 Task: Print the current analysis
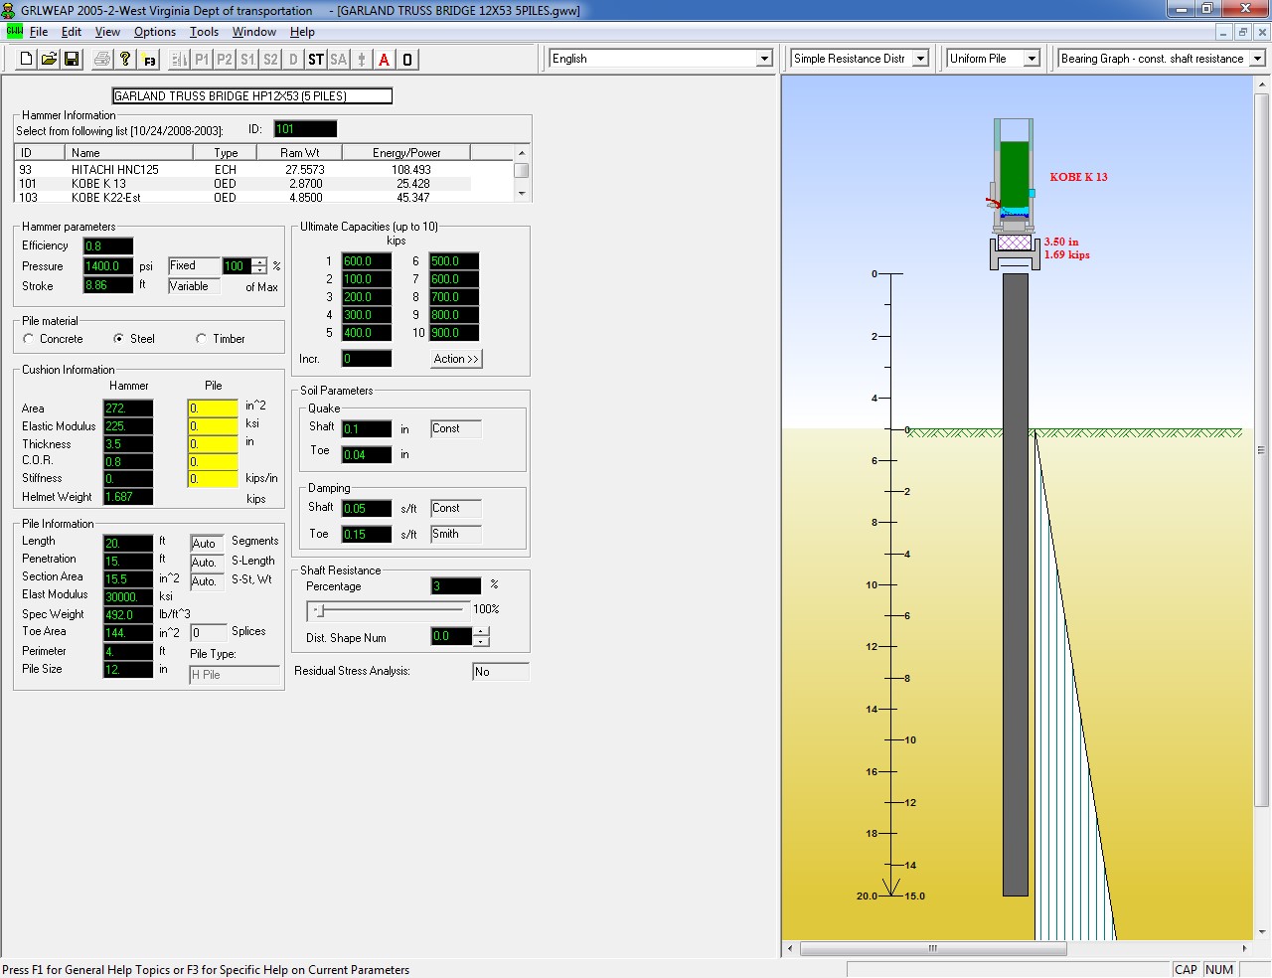[x=100, y=59]
